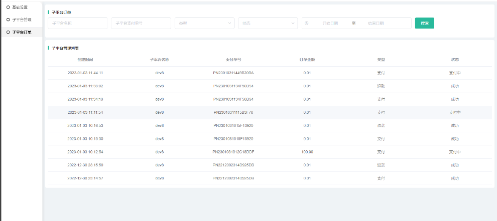Click 退款 type in the 11:38:02 row
This screenshot has height=221, width=497.
(381, 86)
